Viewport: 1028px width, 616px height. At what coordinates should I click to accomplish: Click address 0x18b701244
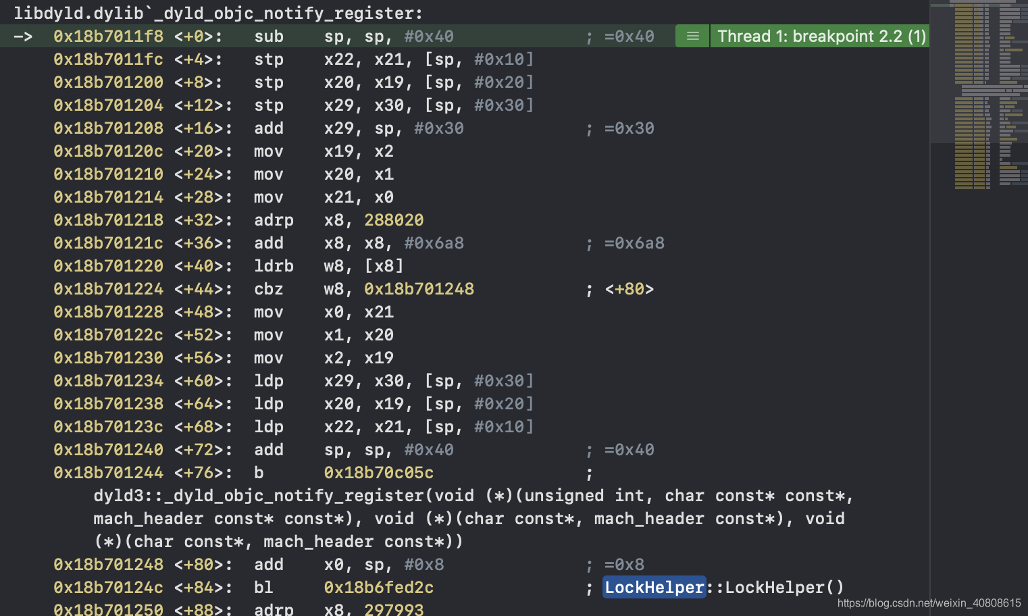tap(108, 473)
